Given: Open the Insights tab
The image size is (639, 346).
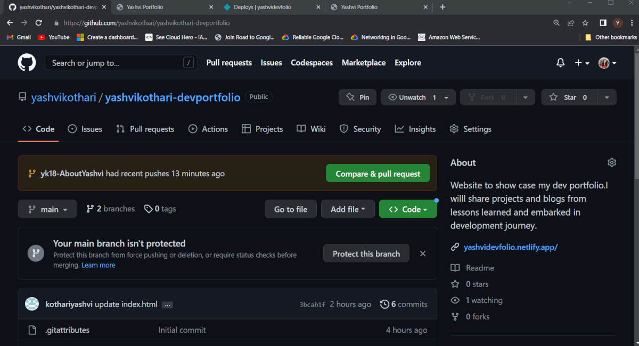Looking at the screenshot, I should click(415, 129).
